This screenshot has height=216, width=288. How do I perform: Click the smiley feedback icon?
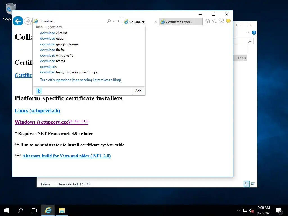[228, 21]
